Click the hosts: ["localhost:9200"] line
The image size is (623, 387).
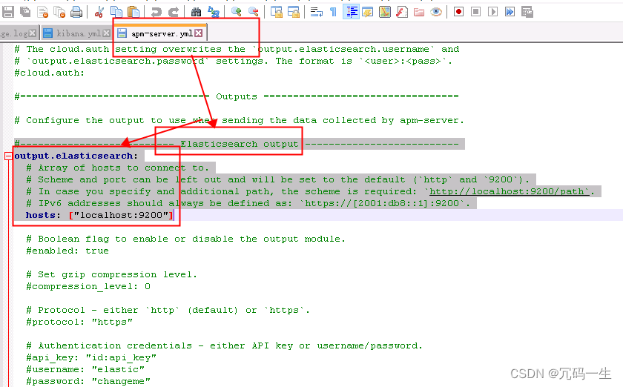(99, 215)
